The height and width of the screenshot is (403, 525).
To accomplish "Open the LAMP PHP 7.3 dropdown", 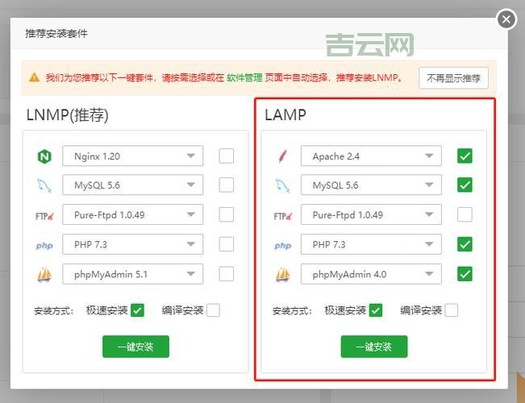I will [371, 244].
